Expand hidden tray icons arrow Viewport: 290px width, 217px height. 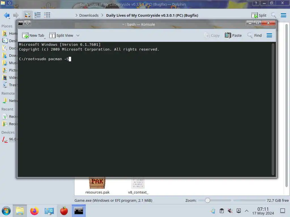(247, 211)
